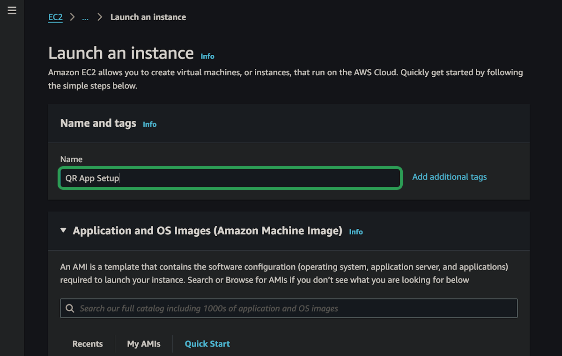
Task: Select the Quick Start tab
Action: [207, 344]
